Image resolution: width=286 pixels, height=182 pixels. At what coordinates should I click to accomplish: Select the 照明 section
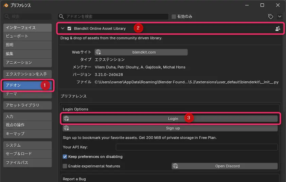pyautogui.click(x=28, y=45)
